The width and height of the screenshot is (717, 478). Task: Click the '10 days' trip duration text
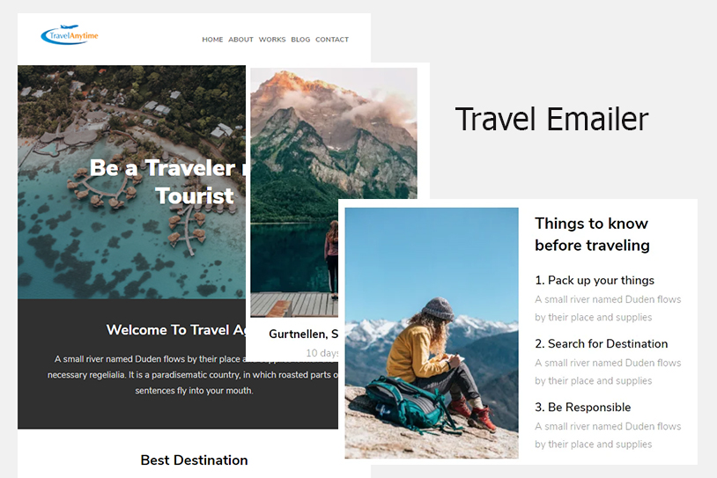[x=322, y=353]
